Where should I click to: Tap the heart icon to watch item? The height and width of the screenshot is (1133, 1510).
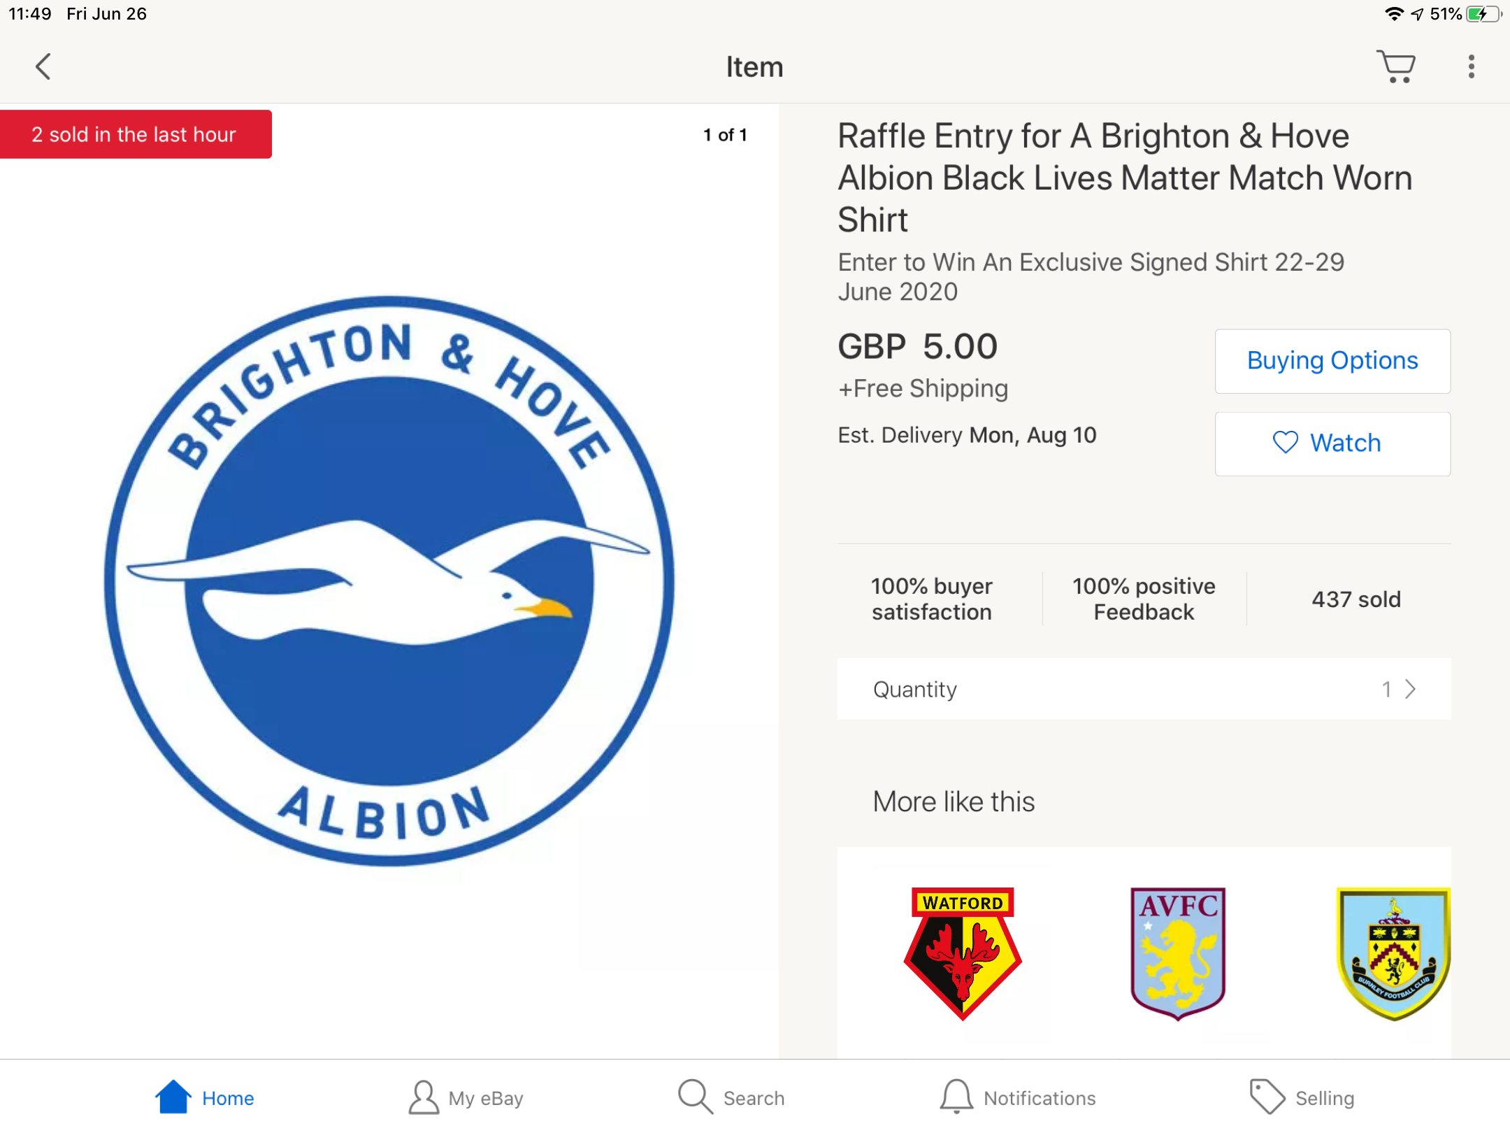tap(1285, 443)
